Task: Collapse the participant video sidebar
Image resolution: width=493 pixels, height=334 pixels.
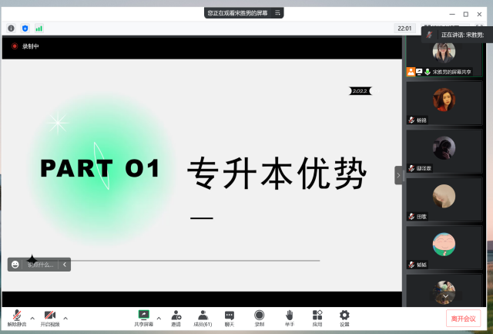Action: (x=398, y=175)
